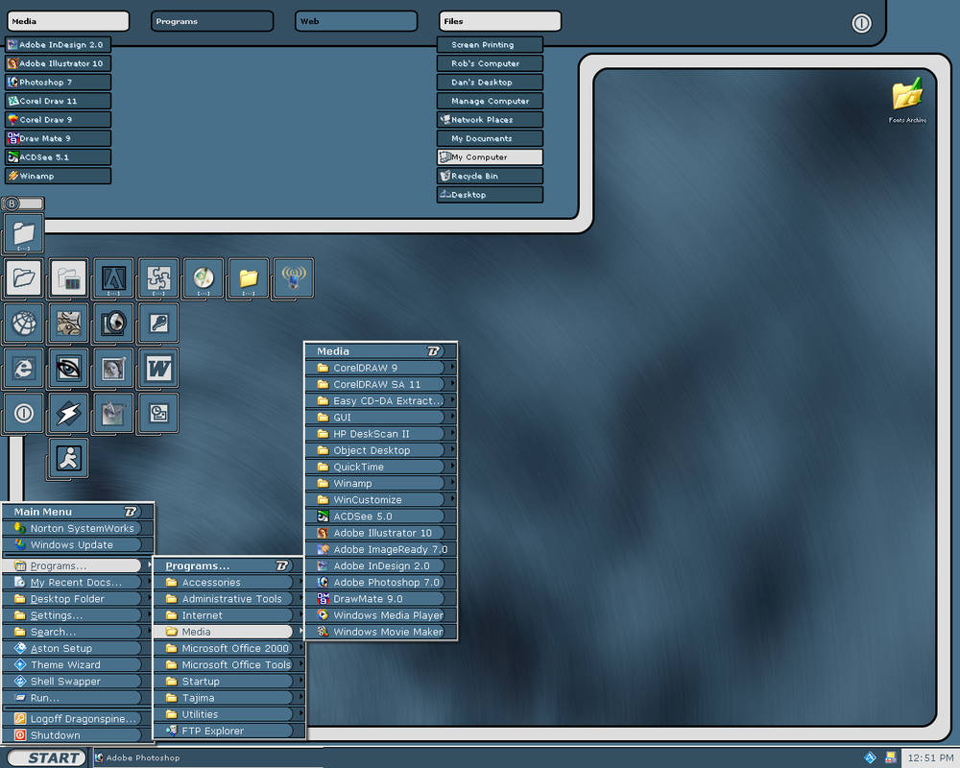The height and width of the screenshot is (768, 960).
Task: Choose Shutdown in the Main Menu
Action: point(78,735)
